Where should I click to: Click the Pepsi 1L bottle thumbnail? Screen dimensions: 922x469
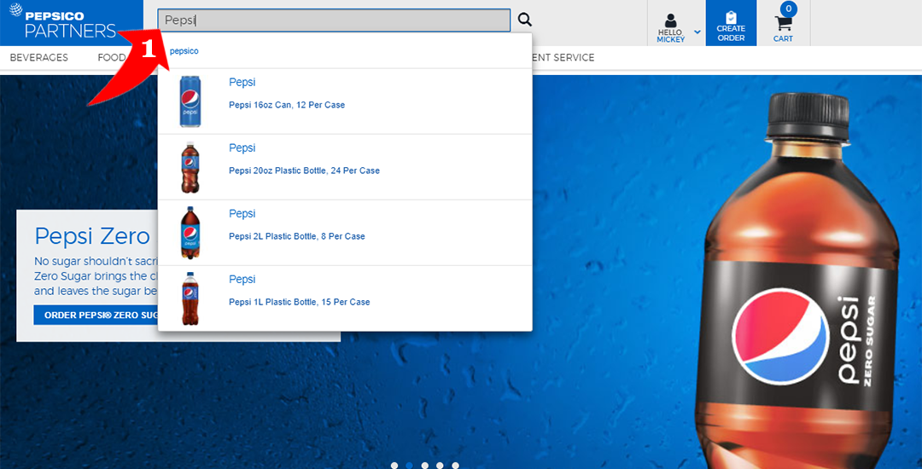[190, 298]
